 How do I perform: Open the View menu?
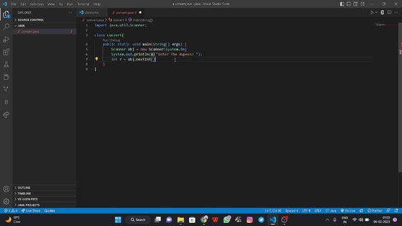(x=51, y=4)
